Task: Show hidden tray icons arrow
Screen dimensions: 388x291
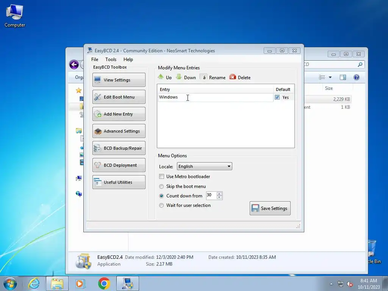Action: tap(331, 284)
